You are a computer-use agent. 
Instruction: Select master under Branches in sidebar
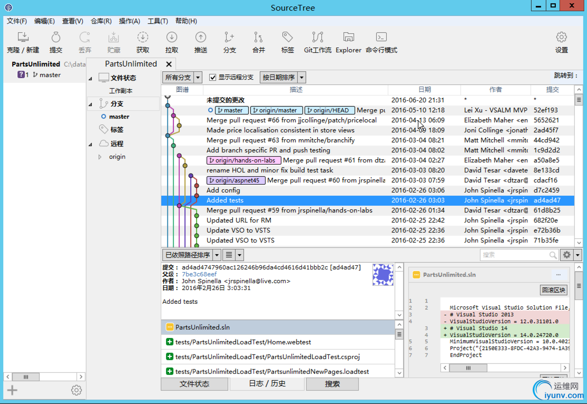click(119, 117)
